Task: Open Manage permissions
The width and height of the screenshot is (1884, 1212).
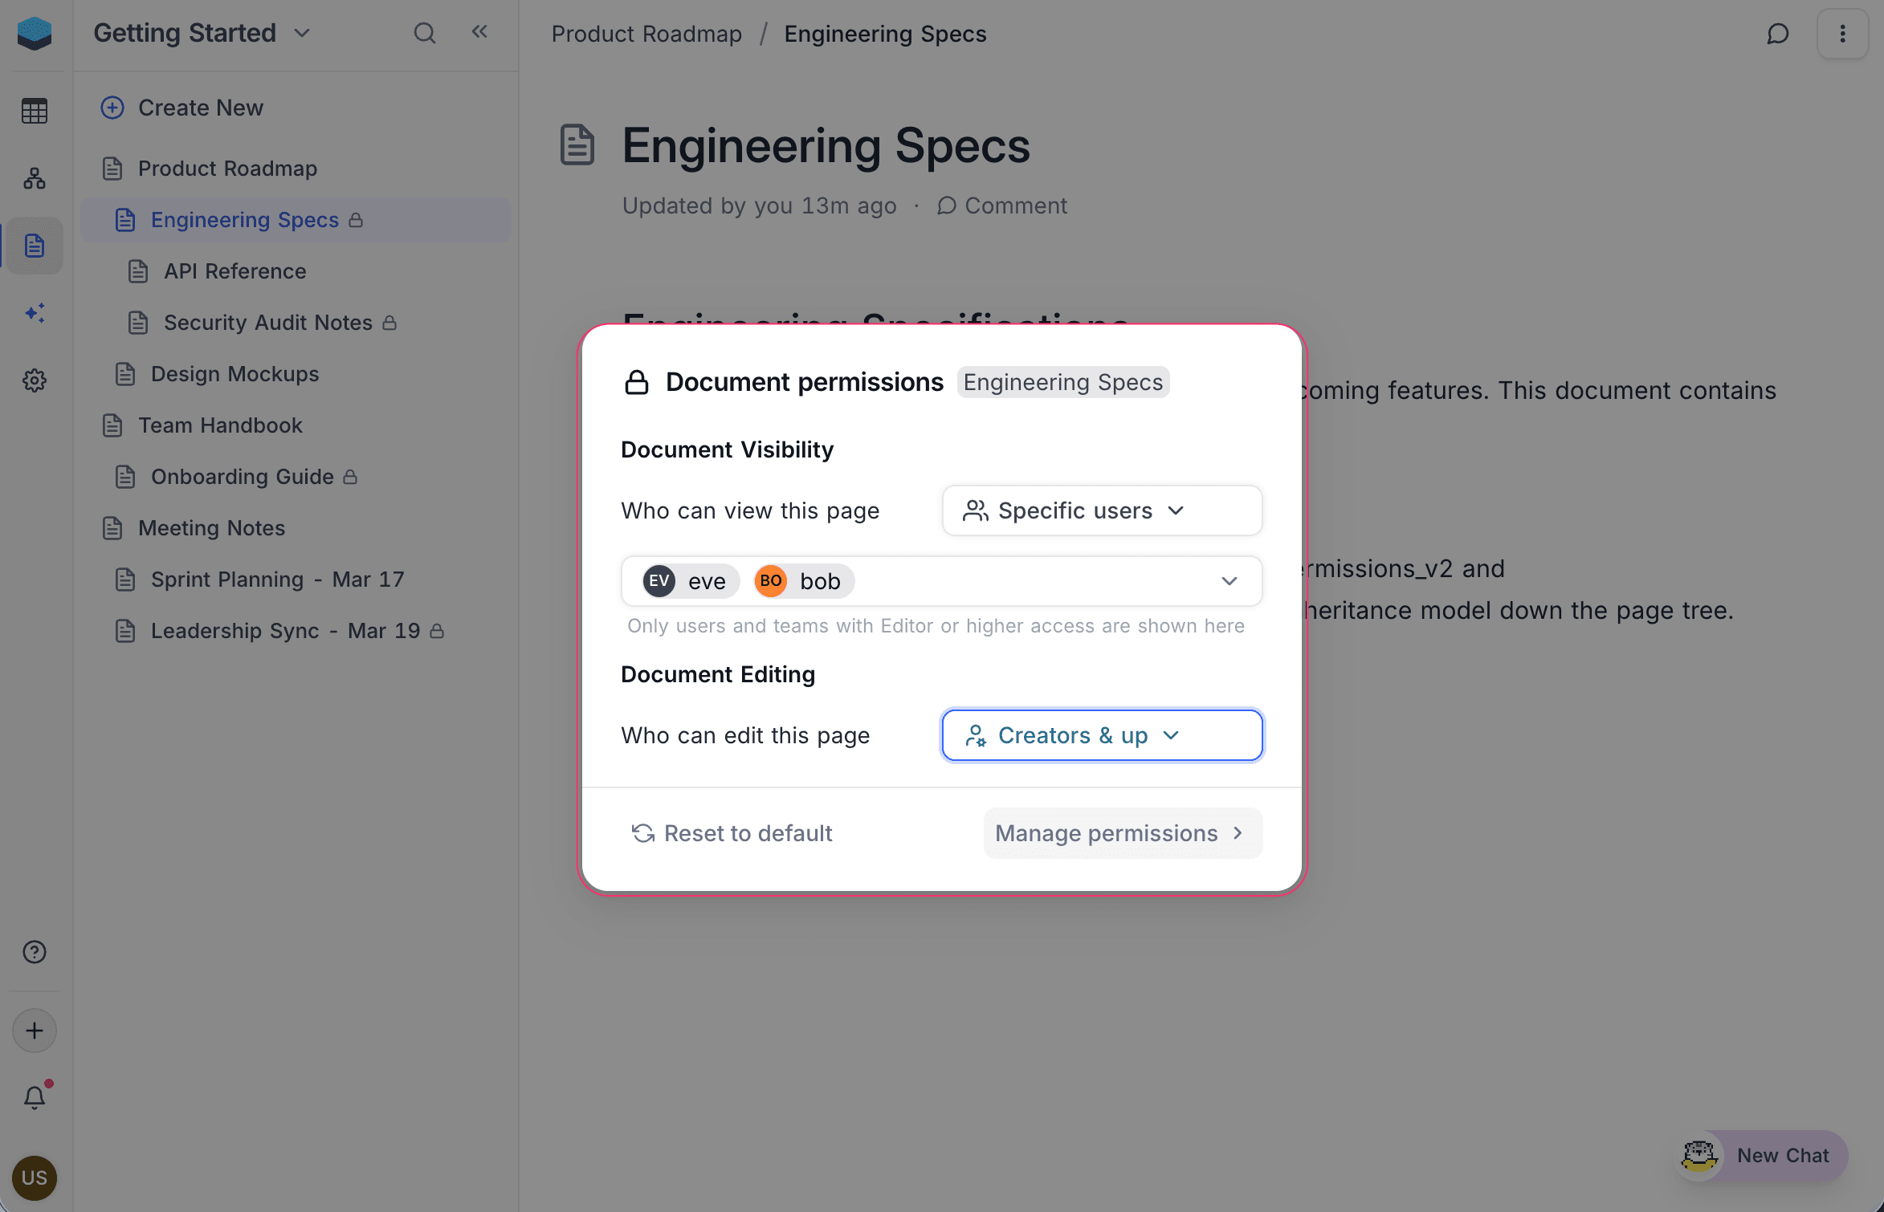Action: [x=1122, y=833]
